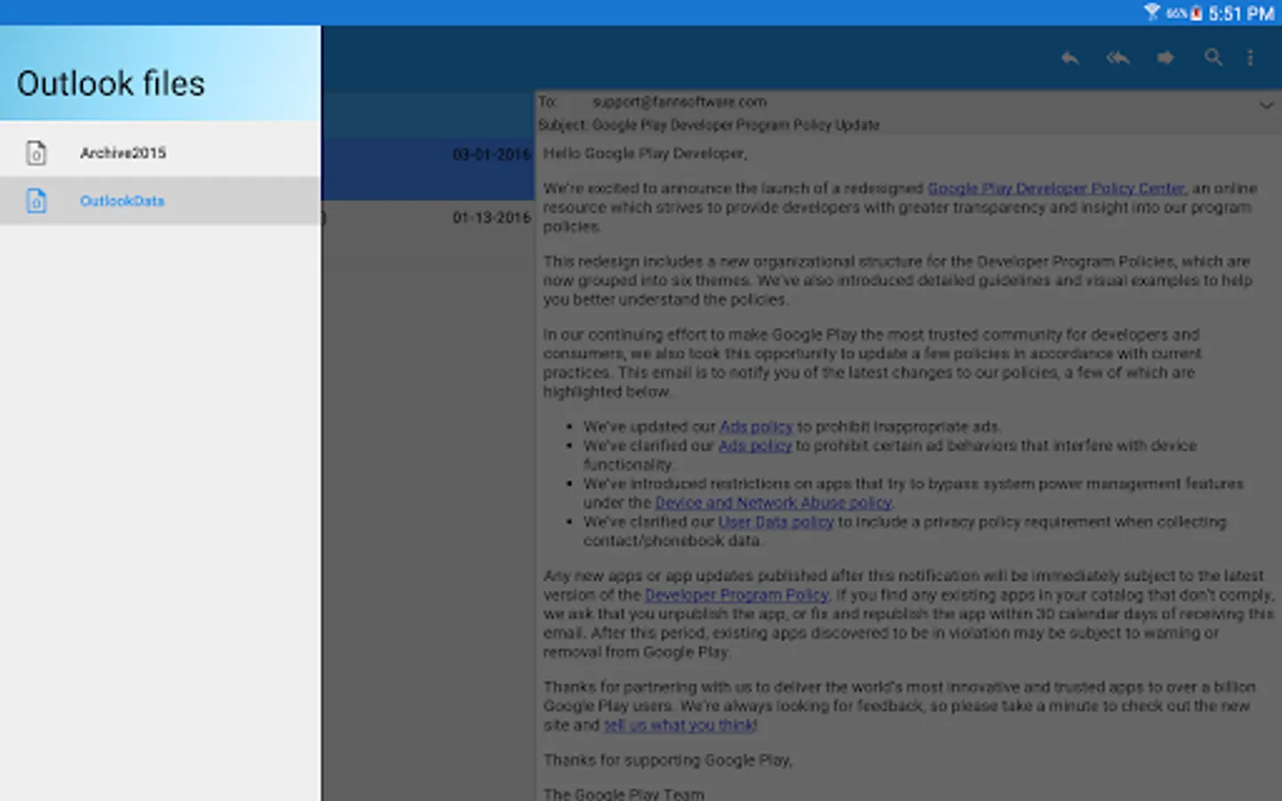The width and height of the screenshot is (1282, 801).
Task: Open search with the magnifier icon
Action: pos(1213,58)
